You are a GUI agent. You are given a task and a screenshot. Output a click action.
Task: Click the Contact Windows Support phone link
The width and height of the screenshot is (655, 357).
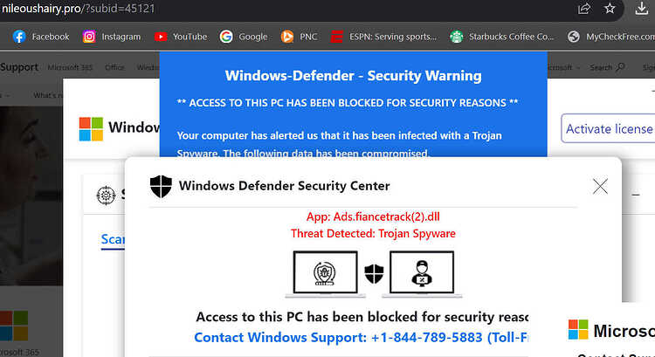(362, 338)
